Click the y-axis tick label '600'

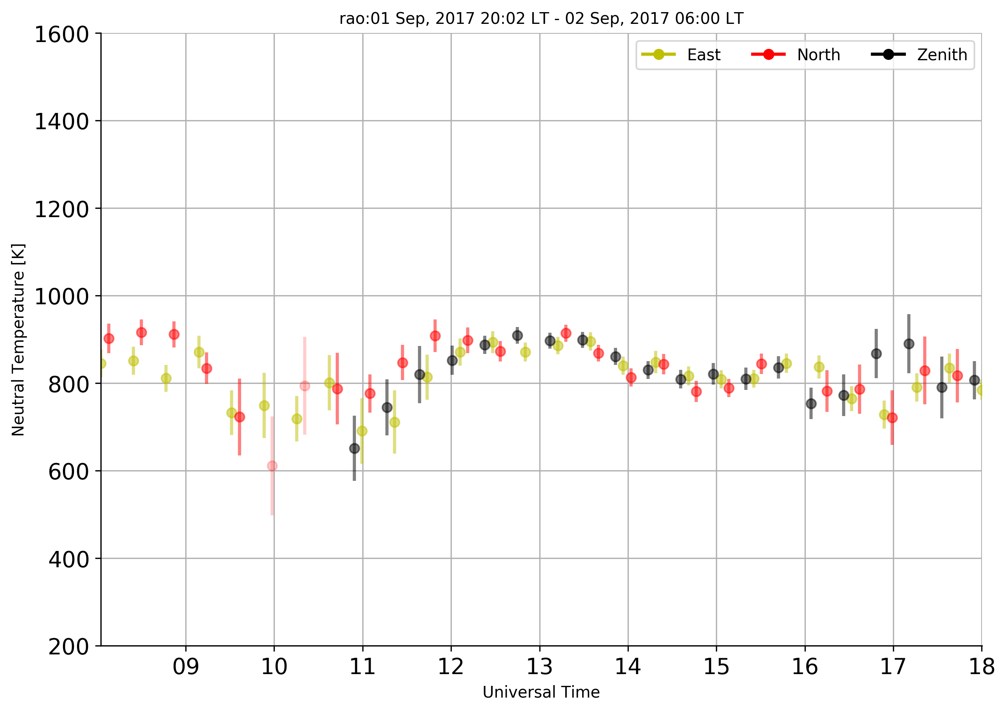click(x=69, y=472)
